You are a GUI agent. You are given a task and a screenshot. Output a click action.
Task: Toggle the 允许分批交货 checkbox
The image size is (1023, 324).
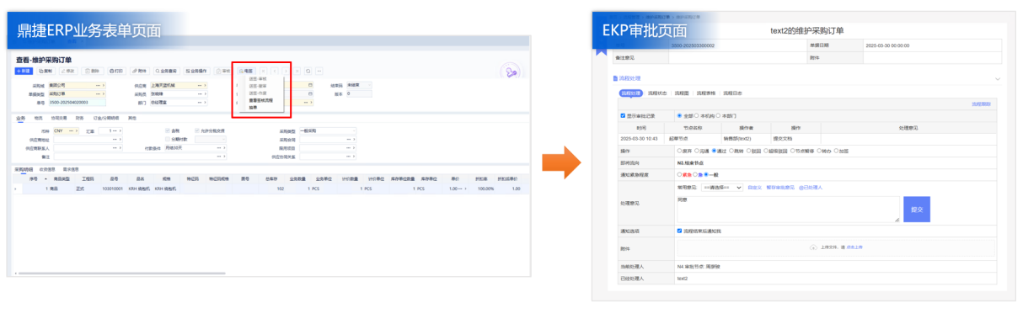(x=196, y=130)
